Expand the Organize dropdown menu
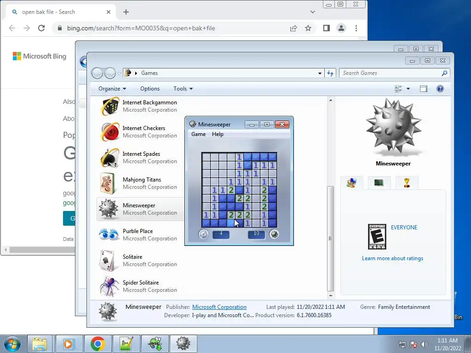 (x=112, y=89)
